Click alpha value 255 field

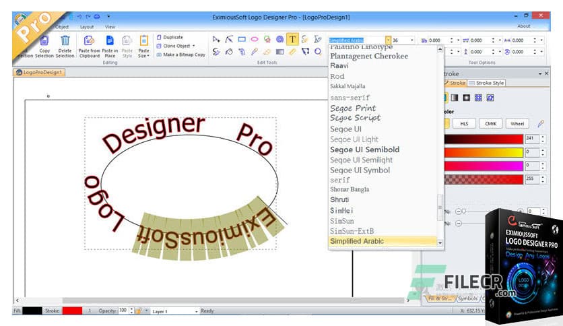[532, 178]
